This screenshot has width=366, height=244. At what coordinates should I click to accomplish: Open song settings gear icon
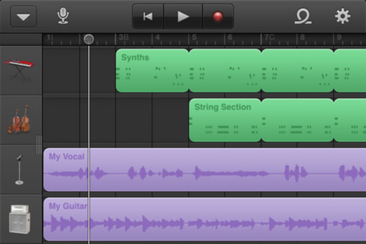coord(343,16)
